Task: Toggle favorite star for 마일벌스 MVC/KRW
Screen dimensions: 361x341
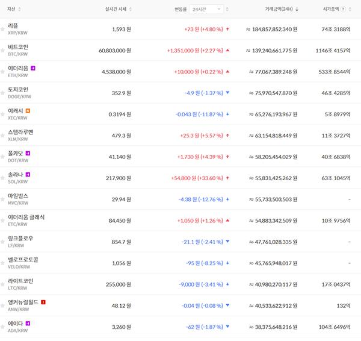Action: [x=3, y=199]
